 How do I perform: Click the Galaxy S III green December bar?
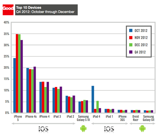[x=84, y=106]
